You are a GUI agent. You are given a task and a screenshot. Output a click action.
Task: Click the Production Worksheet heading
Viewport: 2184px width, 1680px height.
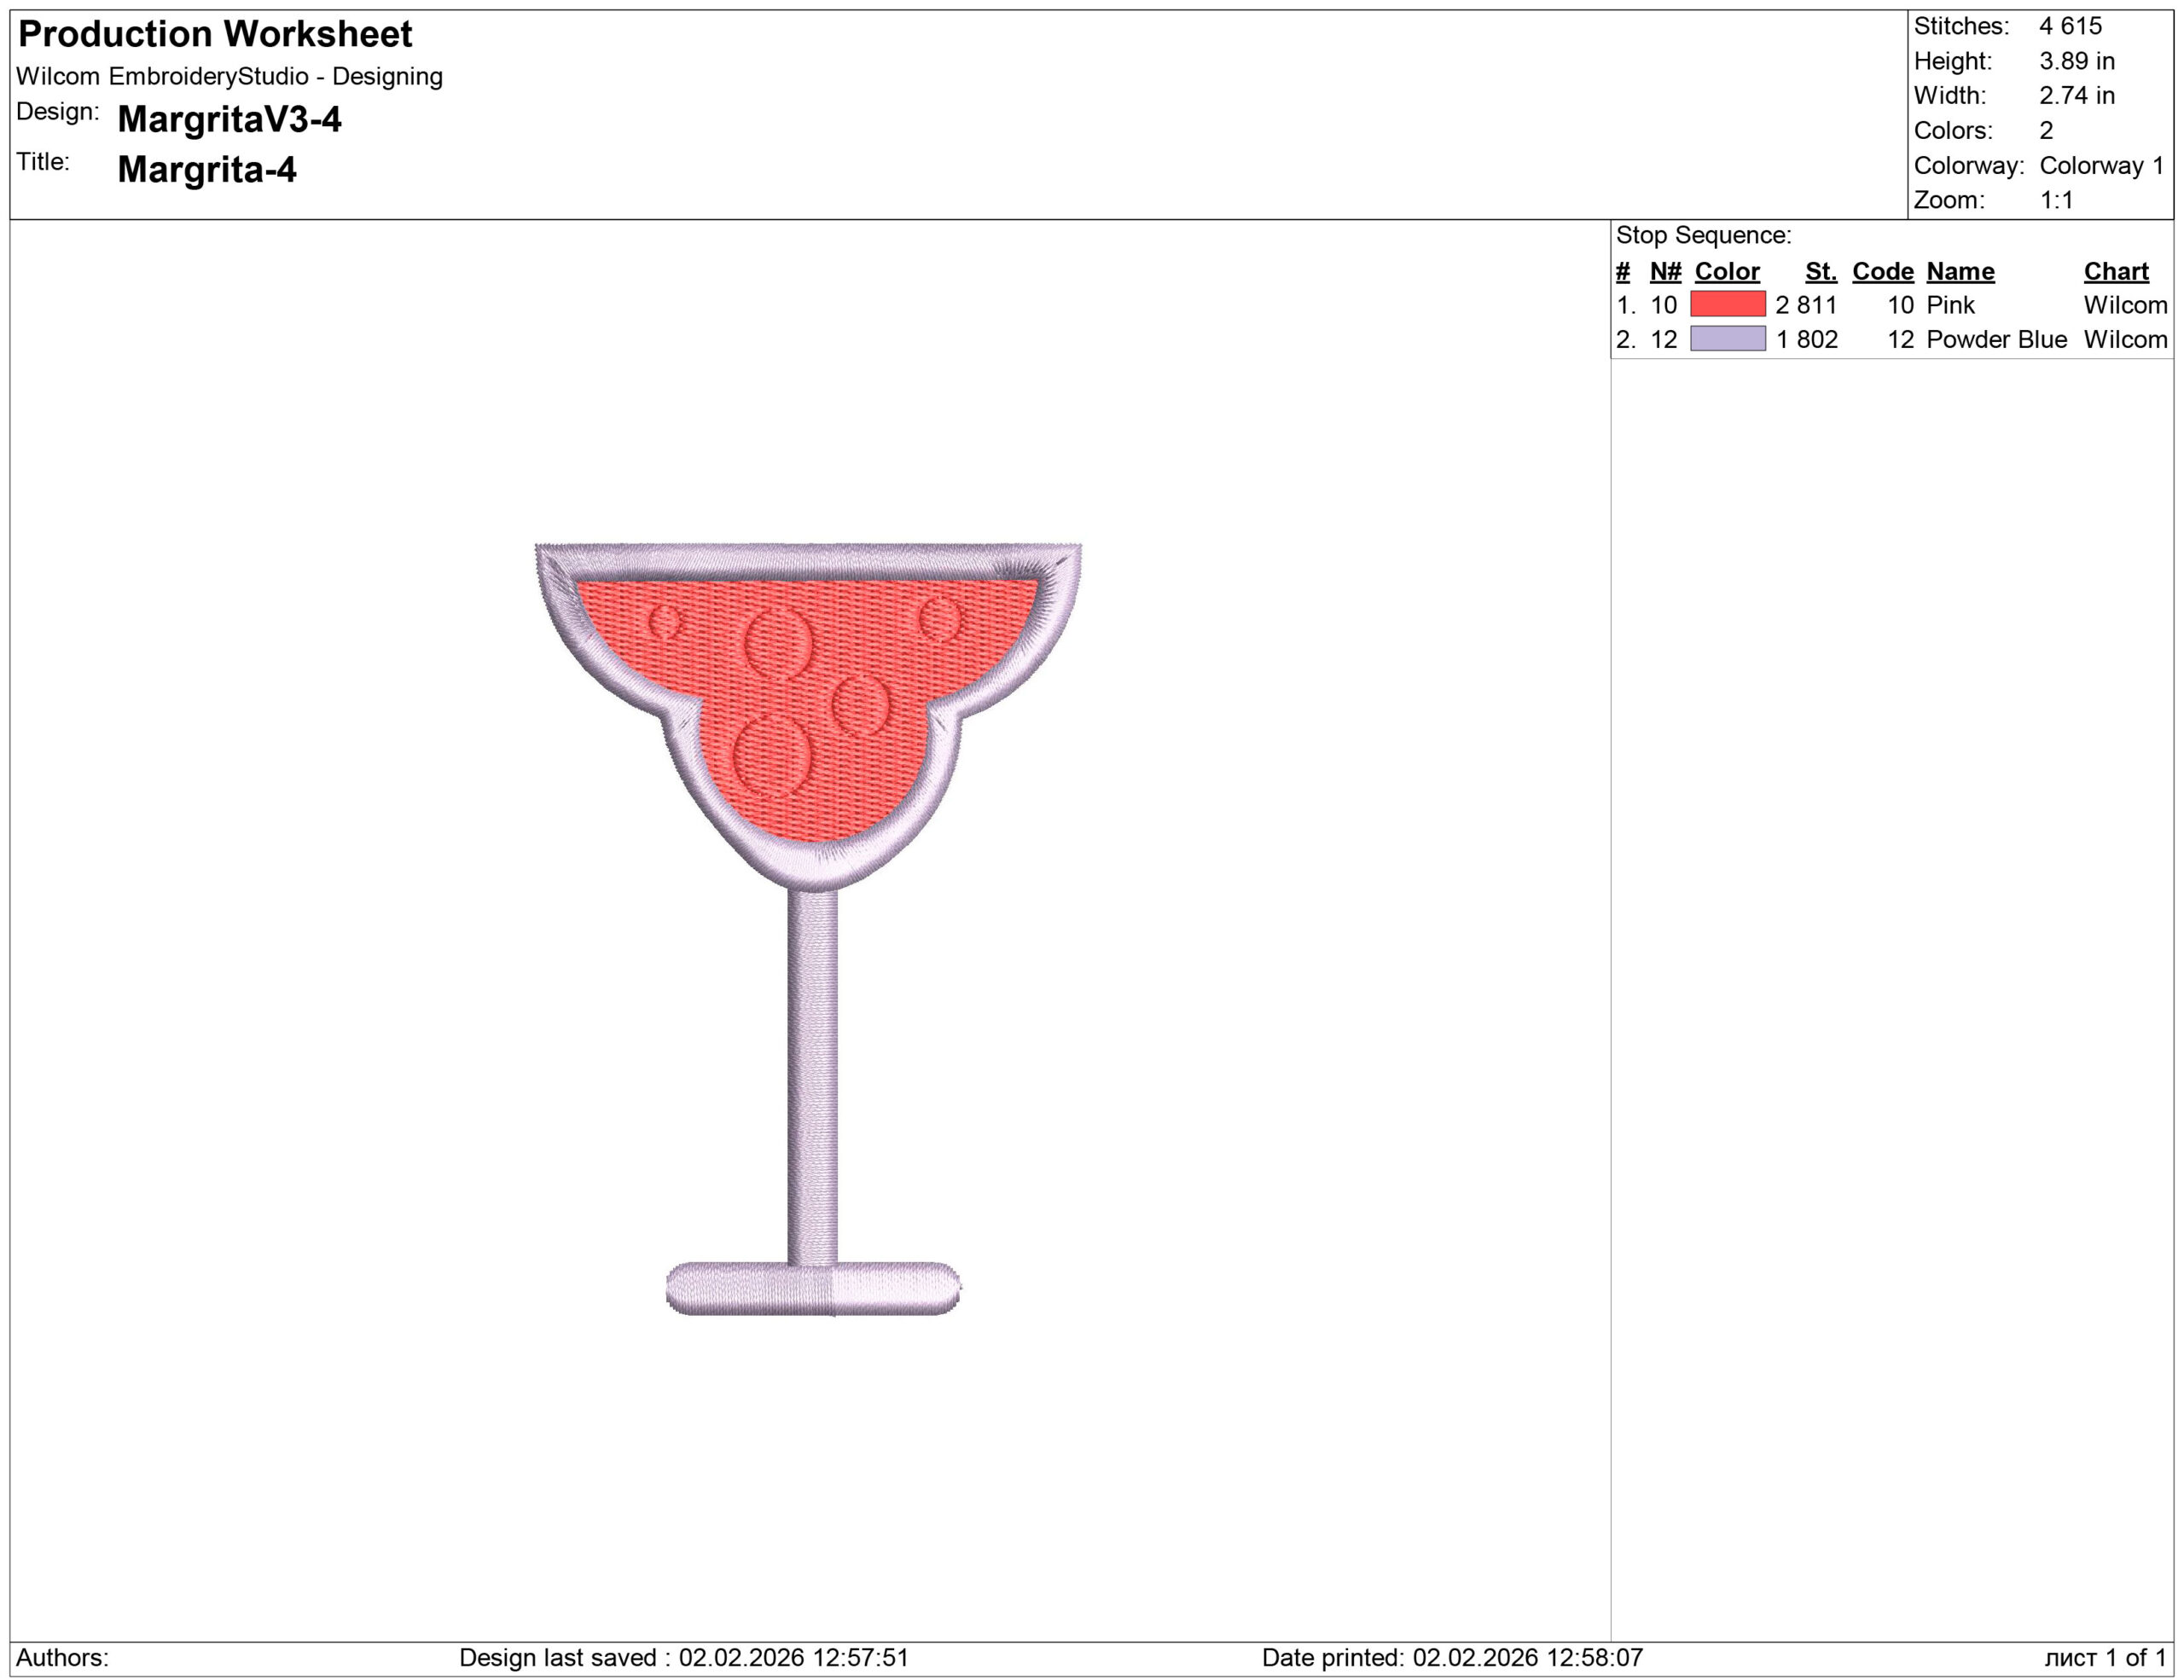pyautogui.click(x=215, y=34)
